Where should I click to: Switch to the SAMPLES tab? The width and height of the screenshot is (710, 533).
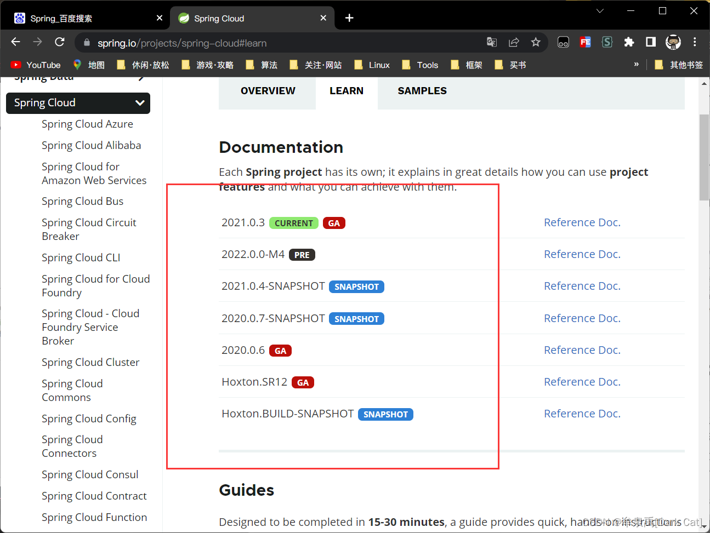click(422, 91)
